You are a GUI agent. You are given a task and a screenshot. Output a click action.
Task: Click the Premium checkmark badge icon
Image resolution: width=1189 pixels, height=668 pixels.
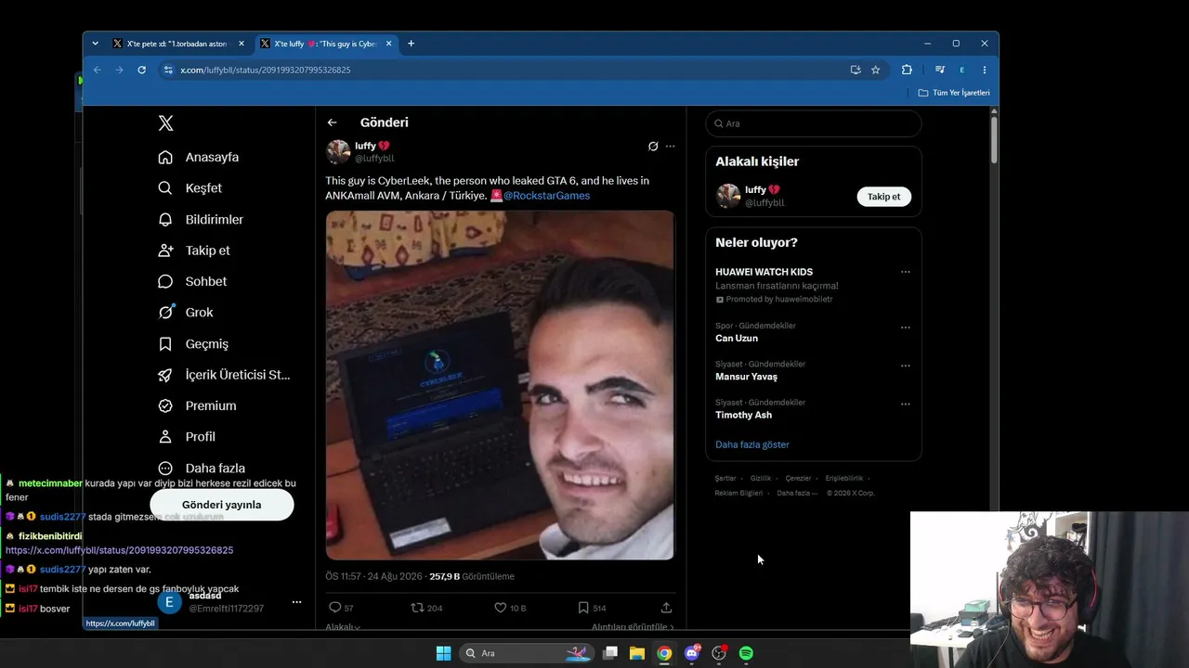point(165,405)
